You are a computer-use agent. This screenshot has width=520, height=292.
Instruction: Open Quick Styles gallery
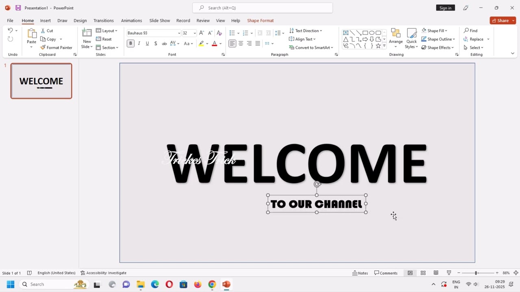click(x=412, y=39)
